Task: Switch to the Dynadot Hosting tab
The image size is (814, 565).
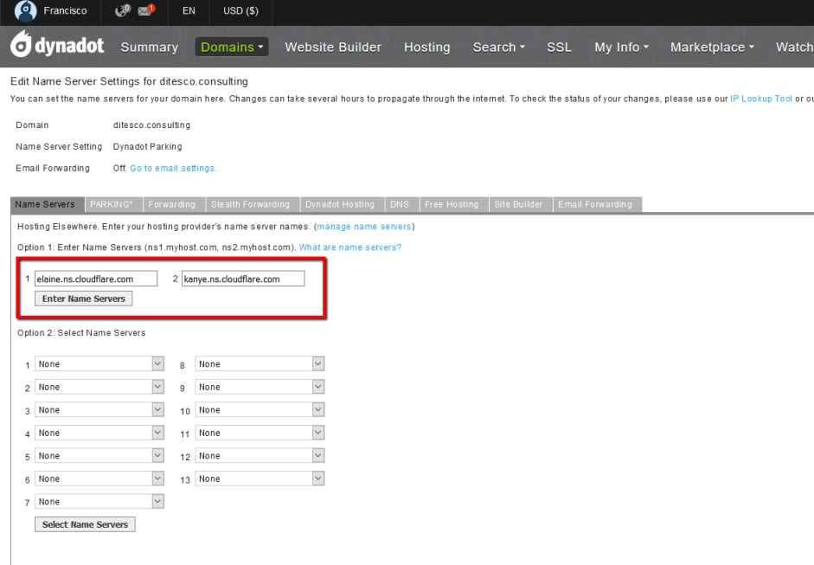Action: coord(340,204)
